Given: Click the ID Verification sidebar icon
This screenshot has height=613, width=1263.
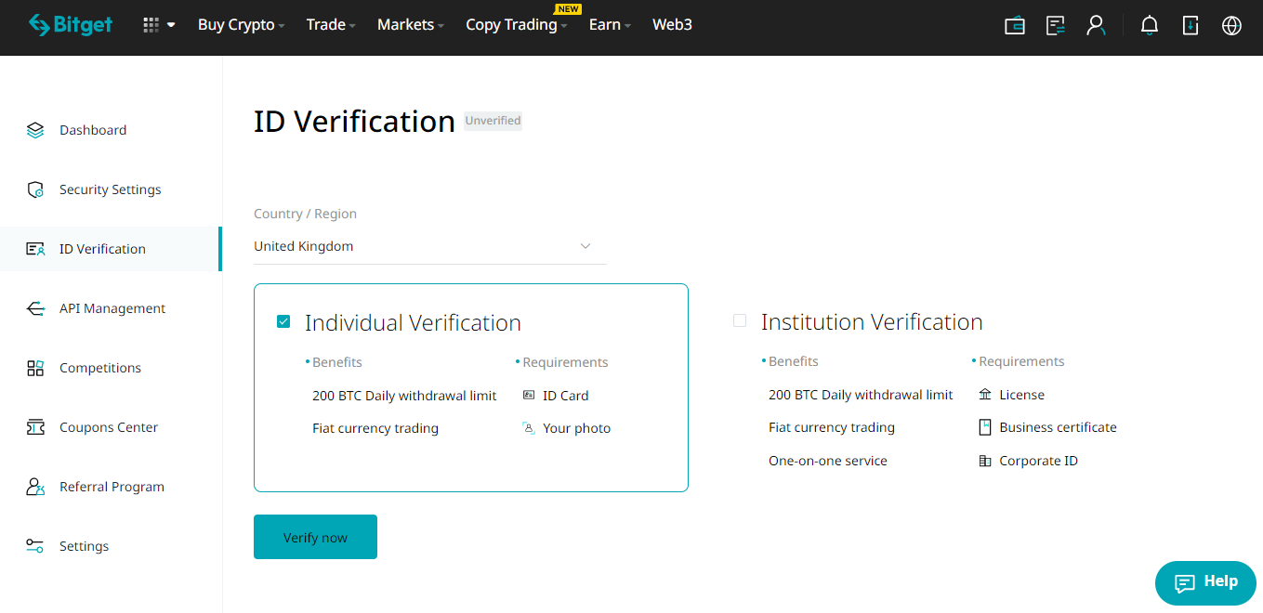Looking at the screenshot, I should point(35,249).
